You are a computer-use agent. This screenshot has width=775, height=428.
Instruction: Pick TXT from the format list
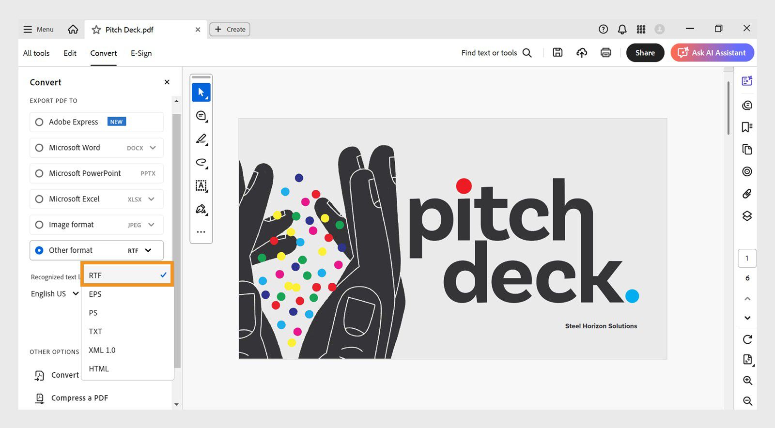(x=95, y=332)
